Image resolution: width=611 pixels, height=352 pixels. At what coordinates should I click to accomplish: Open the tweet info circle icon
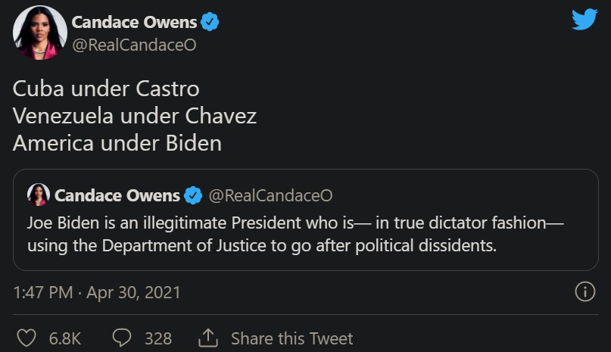(x=585, y=291)
